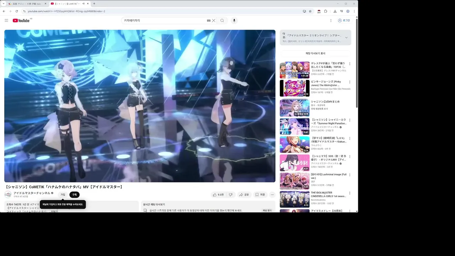Click 채팅 다시보기 표시 button
Viewport: 455px width, 256px height.
tap(315, 53)
